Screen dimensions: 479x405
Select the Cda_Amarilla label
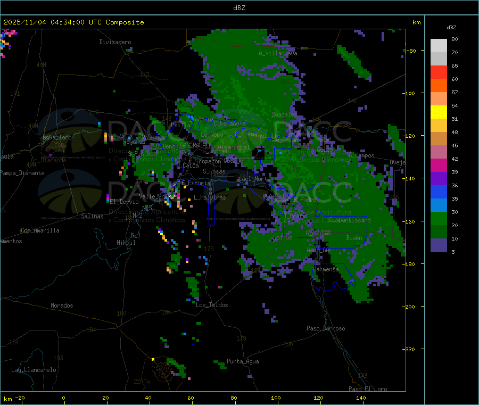tap(40, 230)
